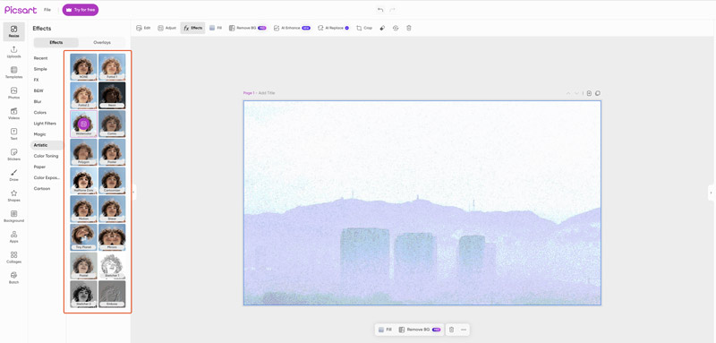Click the Redo arrow
The width and height of the screenshot is (716, 343).
(392, 10)
